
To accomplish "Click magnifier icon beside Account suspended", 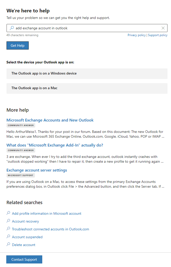I will pos(8,237).
